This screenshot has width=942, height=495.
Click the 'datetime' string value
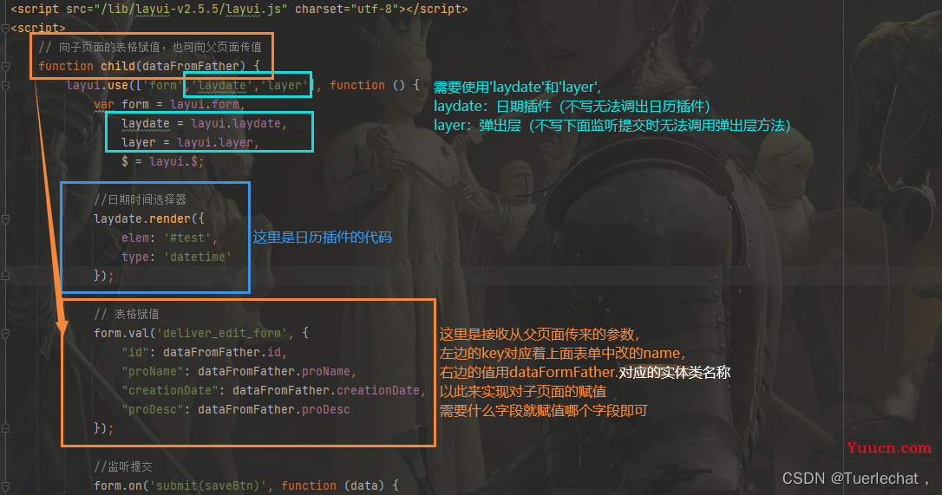[197, 257]
